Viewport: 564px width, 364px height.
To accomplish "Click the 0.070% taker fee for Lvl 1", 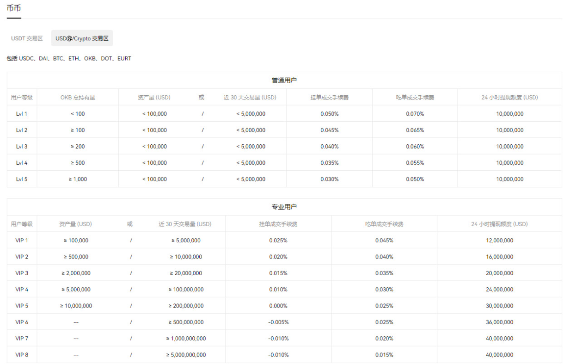I will pos(415,114).
